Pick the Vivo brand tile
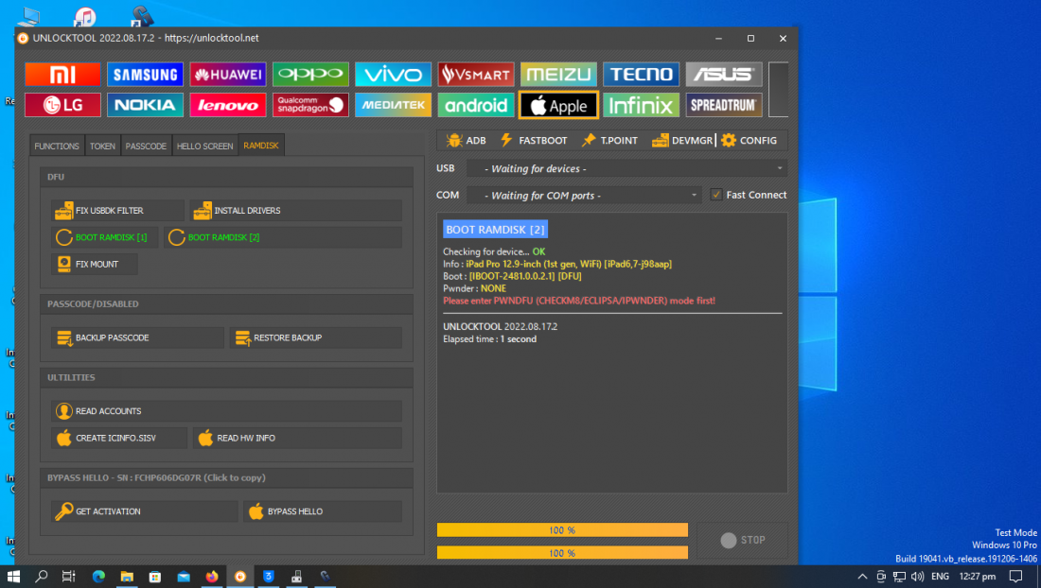This screenshot has width=1041, height=588. 393,75
